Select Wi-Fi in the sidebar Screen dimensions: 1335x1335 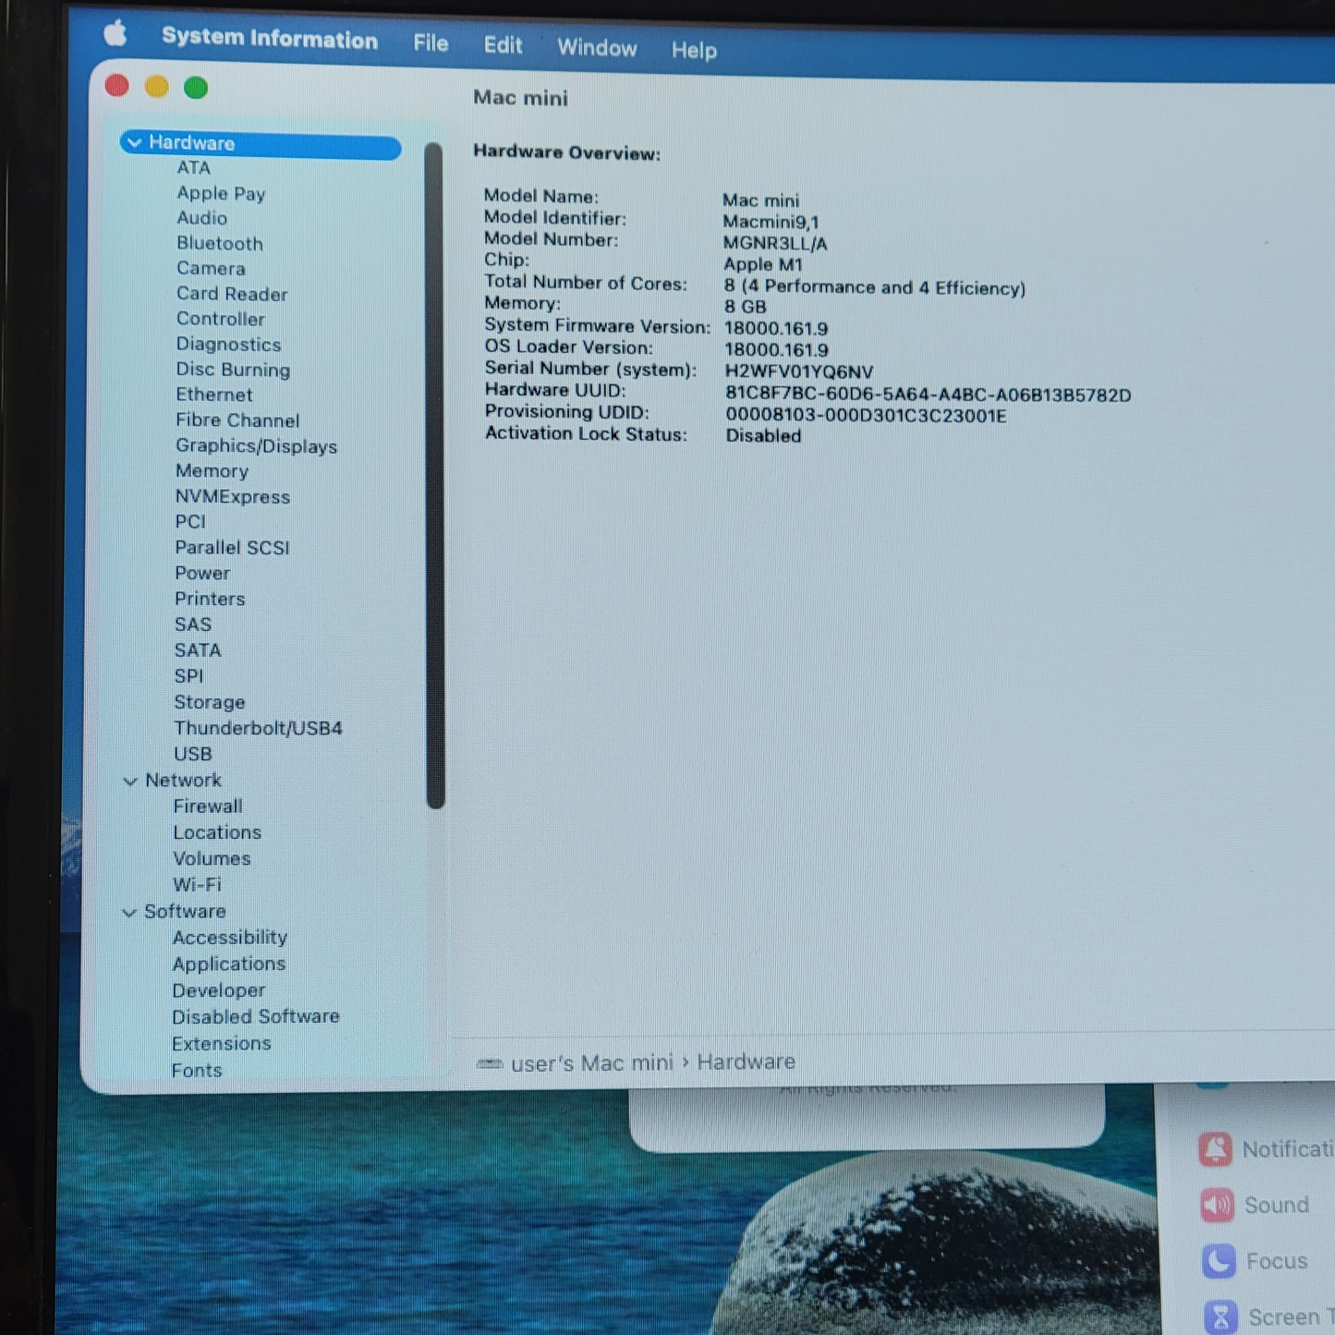[x=197, y=885]
